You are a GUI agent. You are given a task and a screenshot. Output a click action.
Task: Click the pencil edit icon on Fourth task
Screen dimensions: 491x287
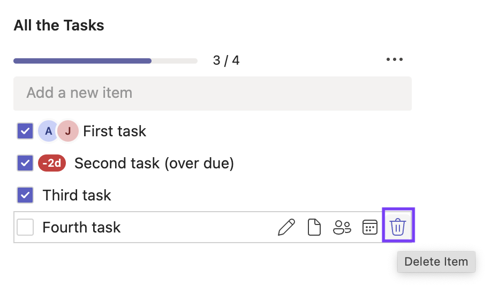[x=286, y=227]
